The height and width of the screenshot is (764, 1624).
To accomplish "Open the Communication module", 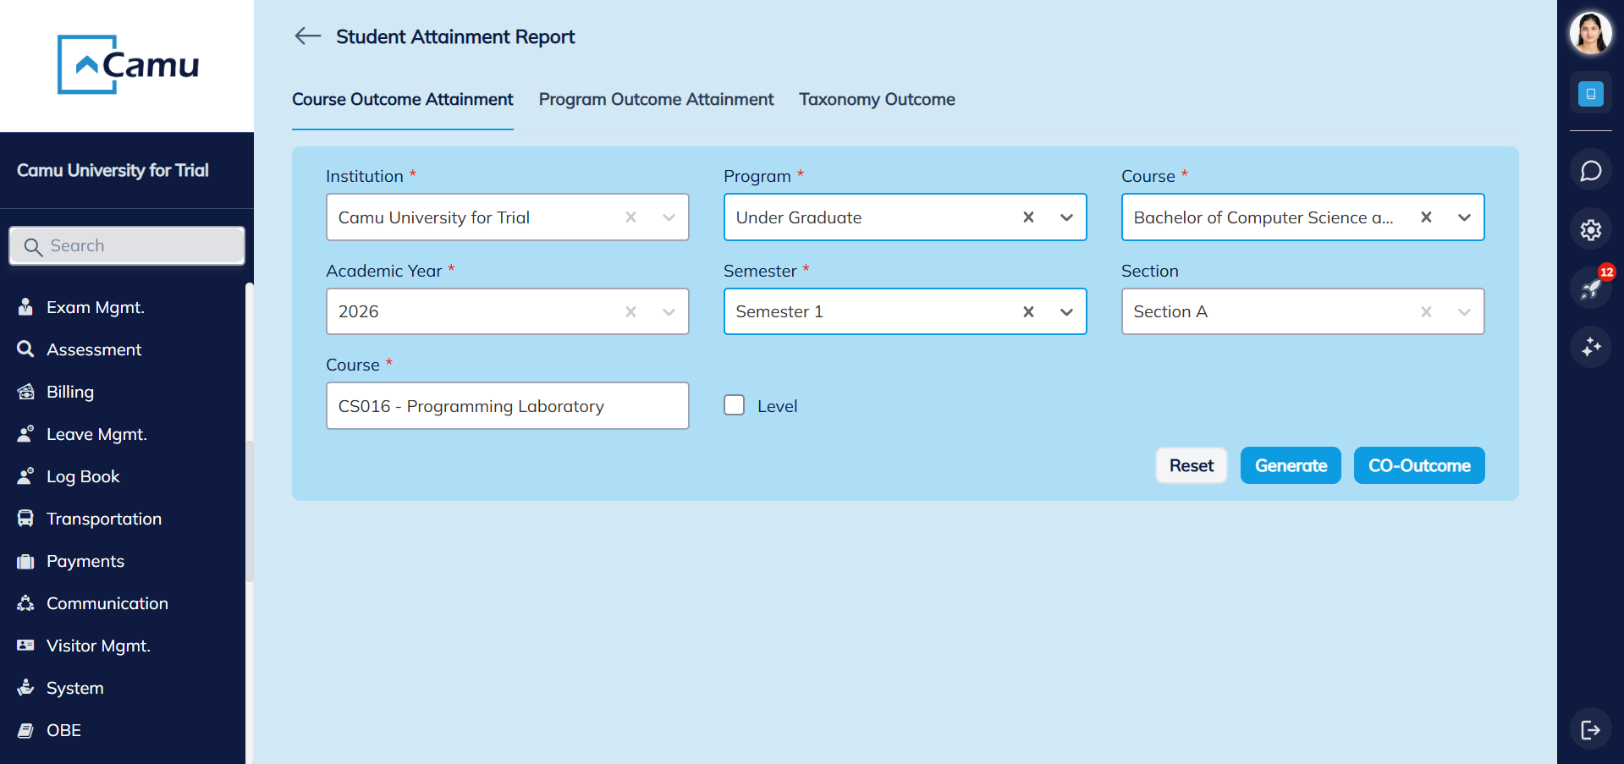I will click(x=107, y=602).
